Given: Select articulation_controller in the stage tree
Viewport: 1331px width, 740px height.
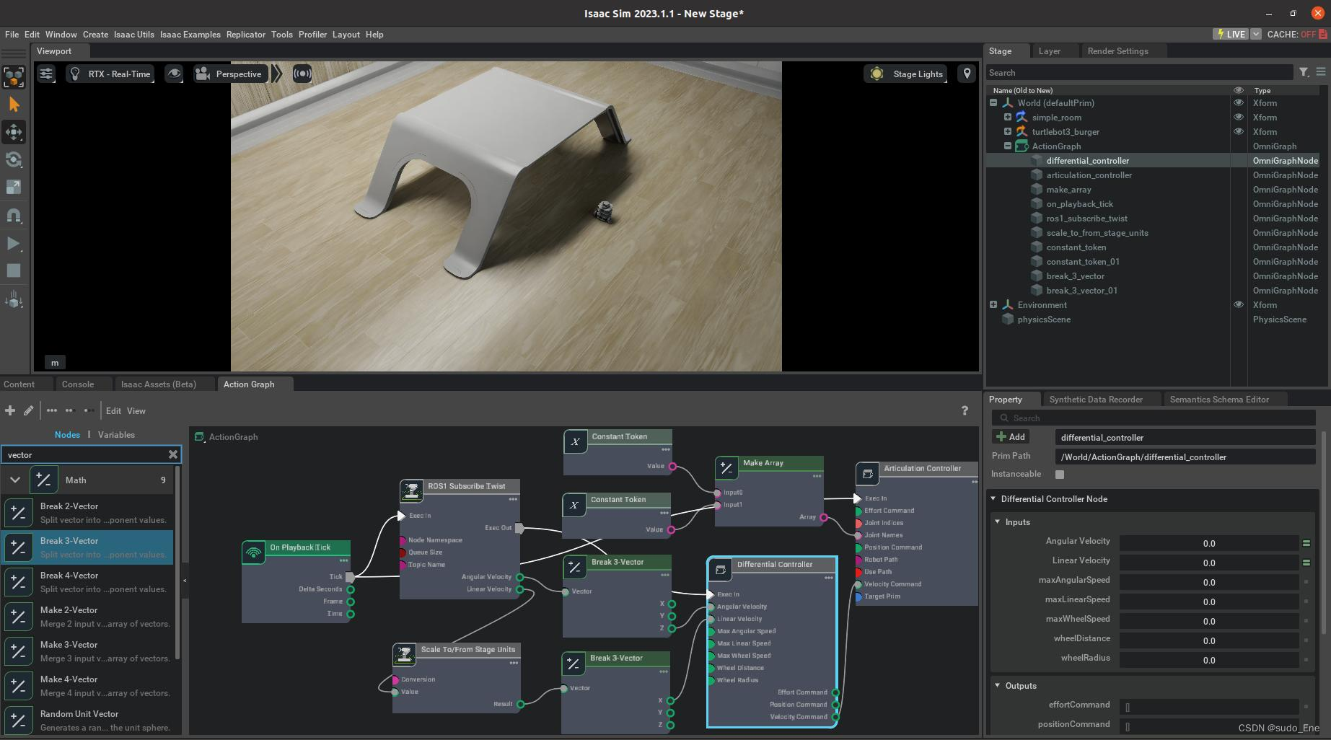Looking at the screenshot, I should [x=1089, y=175].
